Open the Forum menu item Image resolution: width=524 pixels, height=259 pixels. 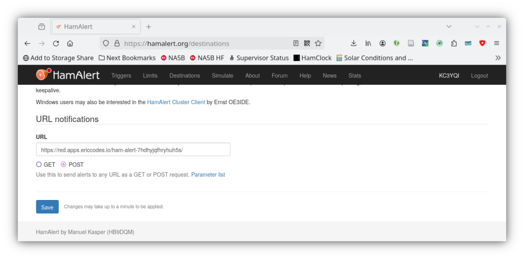(279, 75)
